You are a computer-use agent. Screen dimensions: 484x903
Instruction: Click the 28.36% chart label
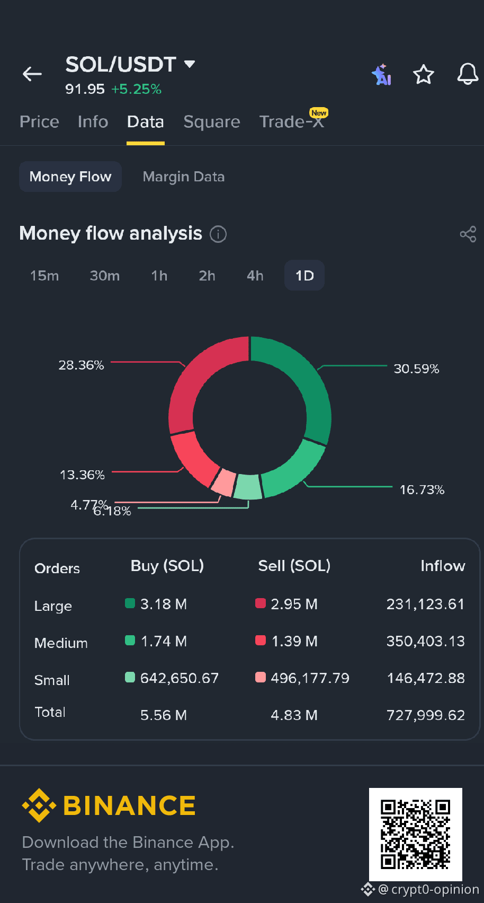[81, 365]
